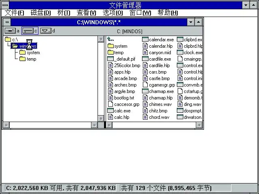This screenshot has height=194, width=259.
Task: Open the 磁盘(D) menu
Action: (40, 13)
